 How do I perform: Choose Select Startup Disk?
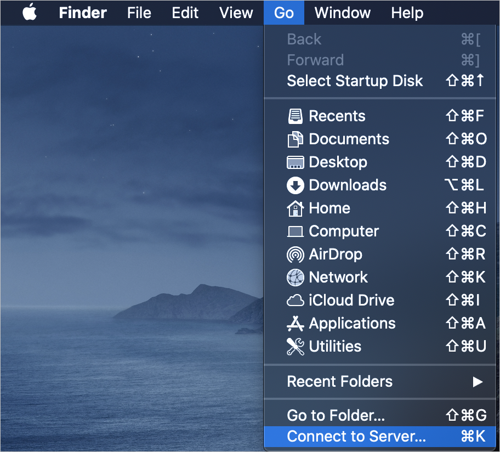click(x=380, y=81)
